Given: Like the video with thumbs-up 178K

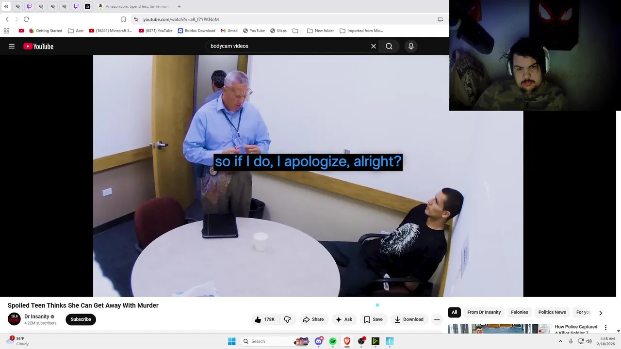Looking at the screenshot, I should [x=264, y=319].
